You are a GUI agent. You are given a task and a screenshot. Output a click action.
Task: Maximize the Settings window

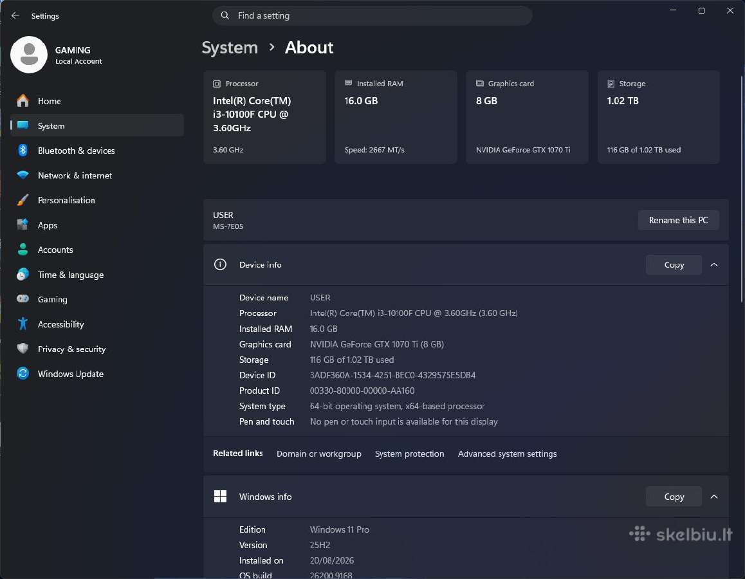point(701,10)
